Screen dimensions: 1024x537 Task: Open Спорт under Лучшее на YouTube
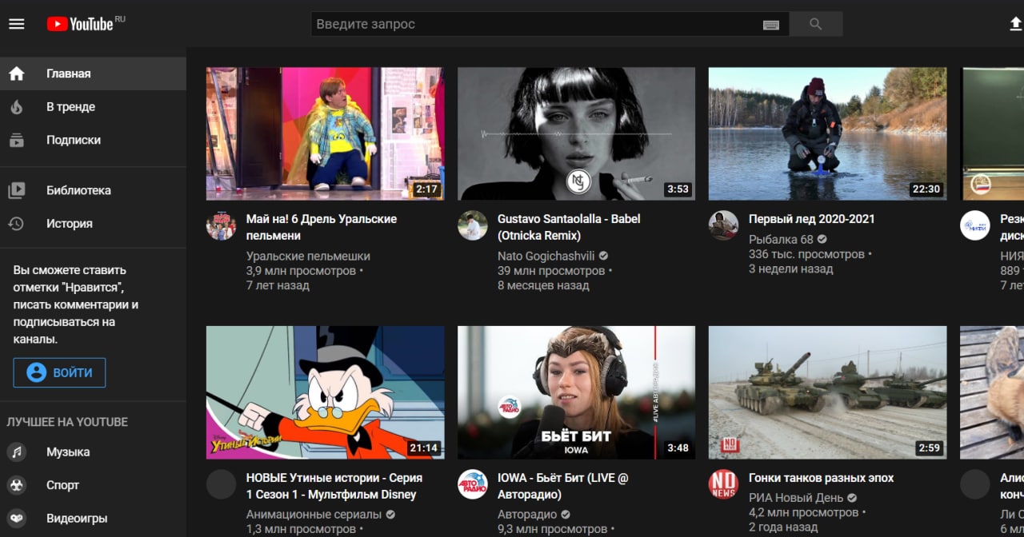pos(93,485)
